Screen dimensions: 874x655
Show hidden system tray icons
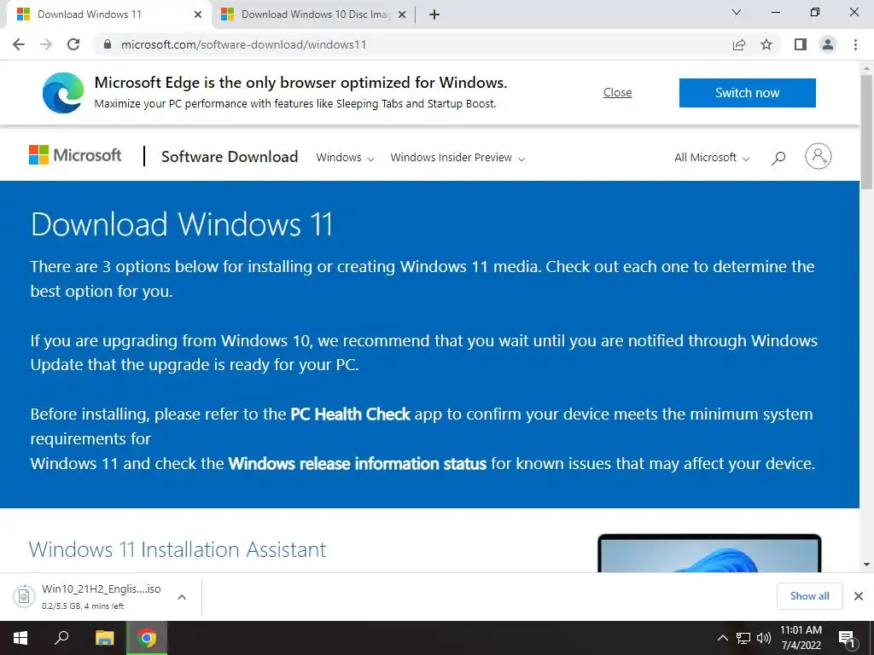click(x=722, y=638)
